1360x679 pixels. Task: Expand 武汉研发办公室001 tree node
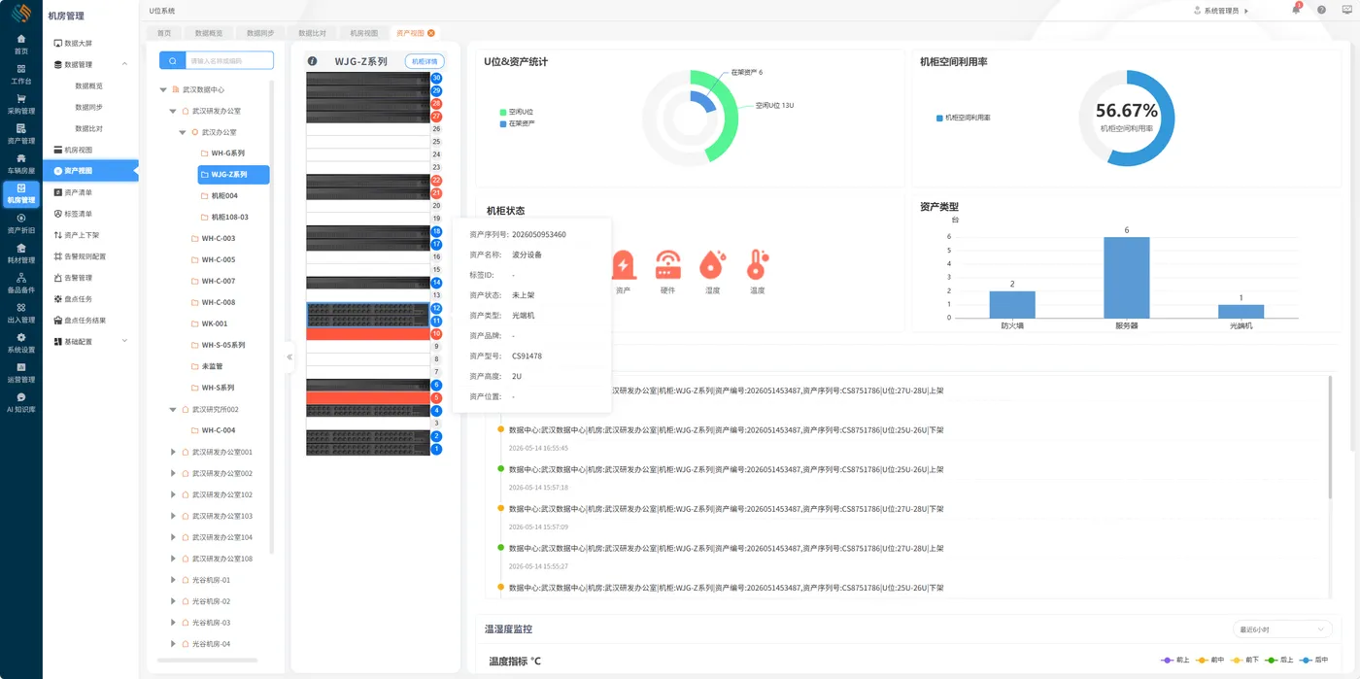click(x=173, y=452)
